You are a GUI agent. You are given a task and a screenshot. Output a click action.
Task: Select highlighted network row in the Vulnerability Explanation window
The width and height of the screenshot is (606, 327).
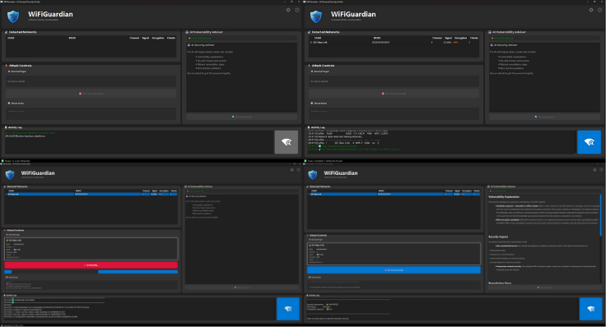(x=394, y=194)
